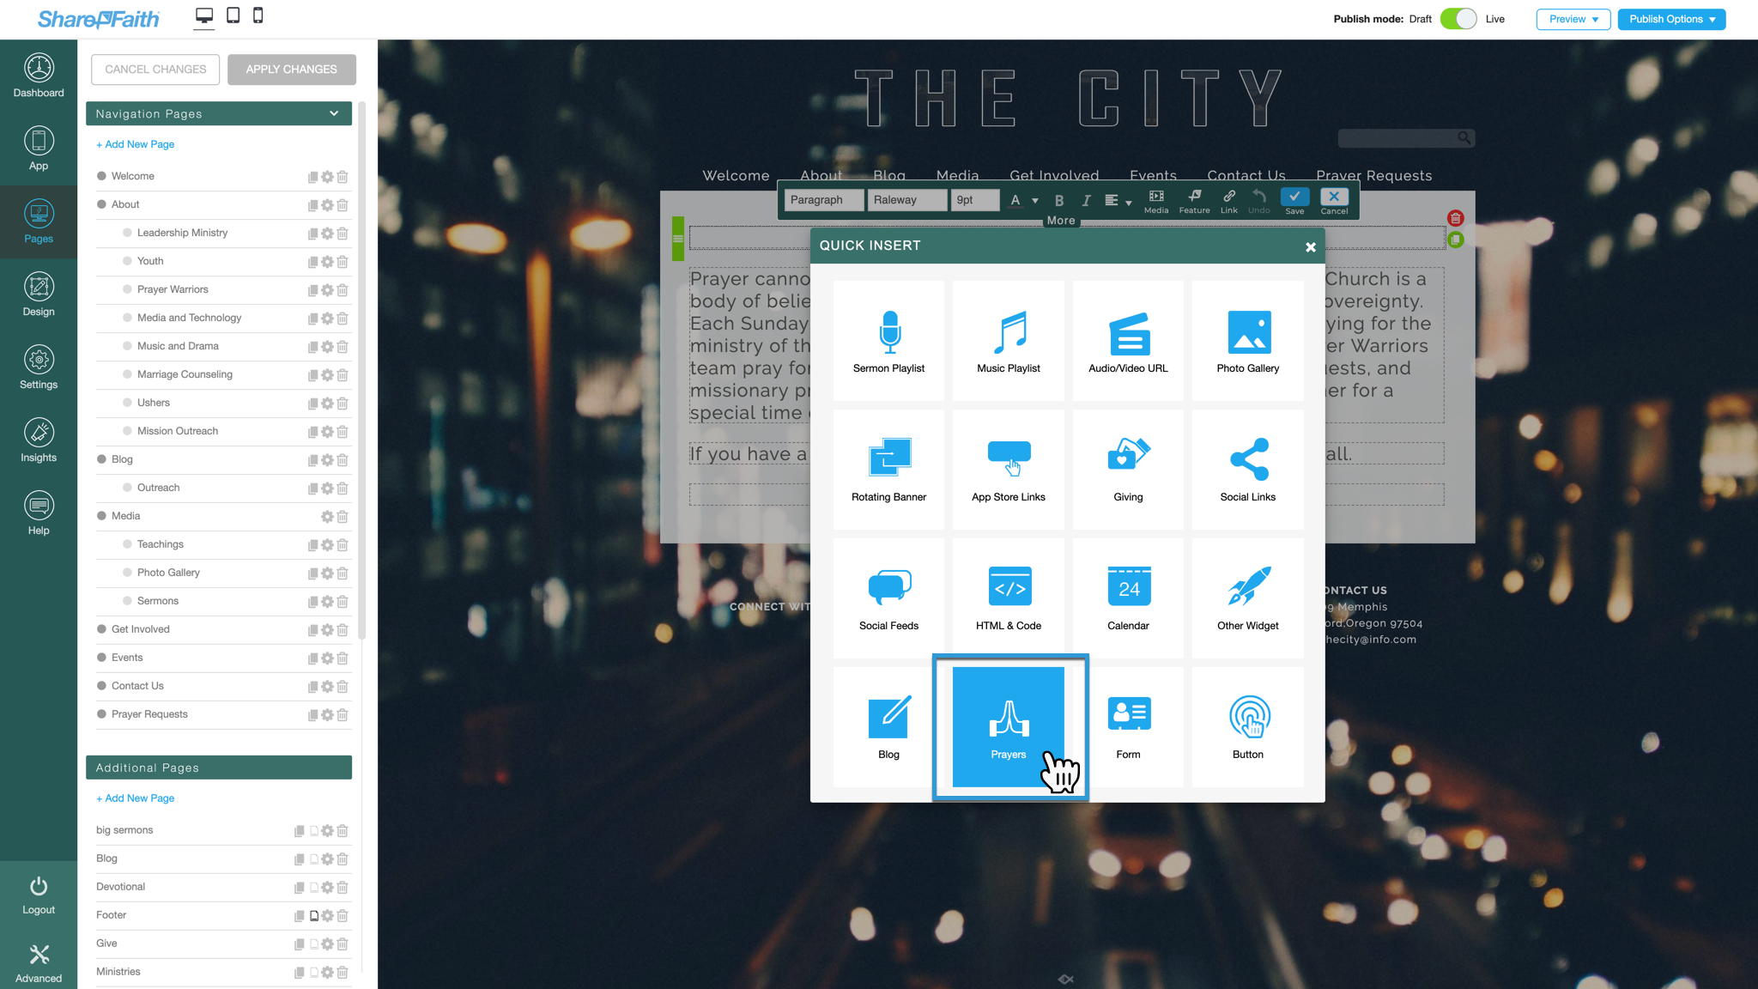Add a Button widget
1758x989 pixels.
1247,727
